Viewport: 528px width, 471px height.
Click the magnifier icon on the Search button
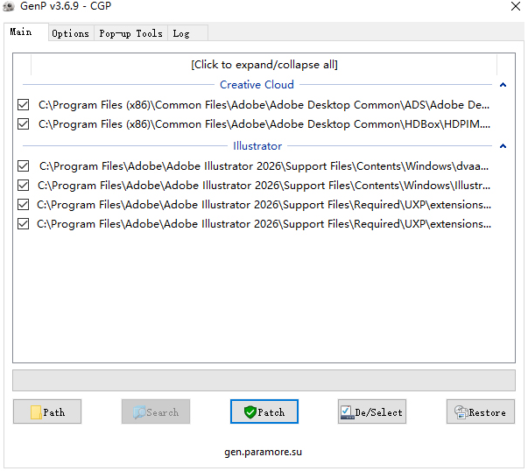point(139,412)
